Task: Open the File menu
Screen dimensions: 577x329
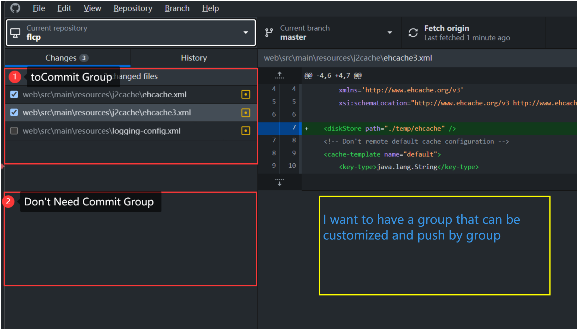Action: point(39,8)
